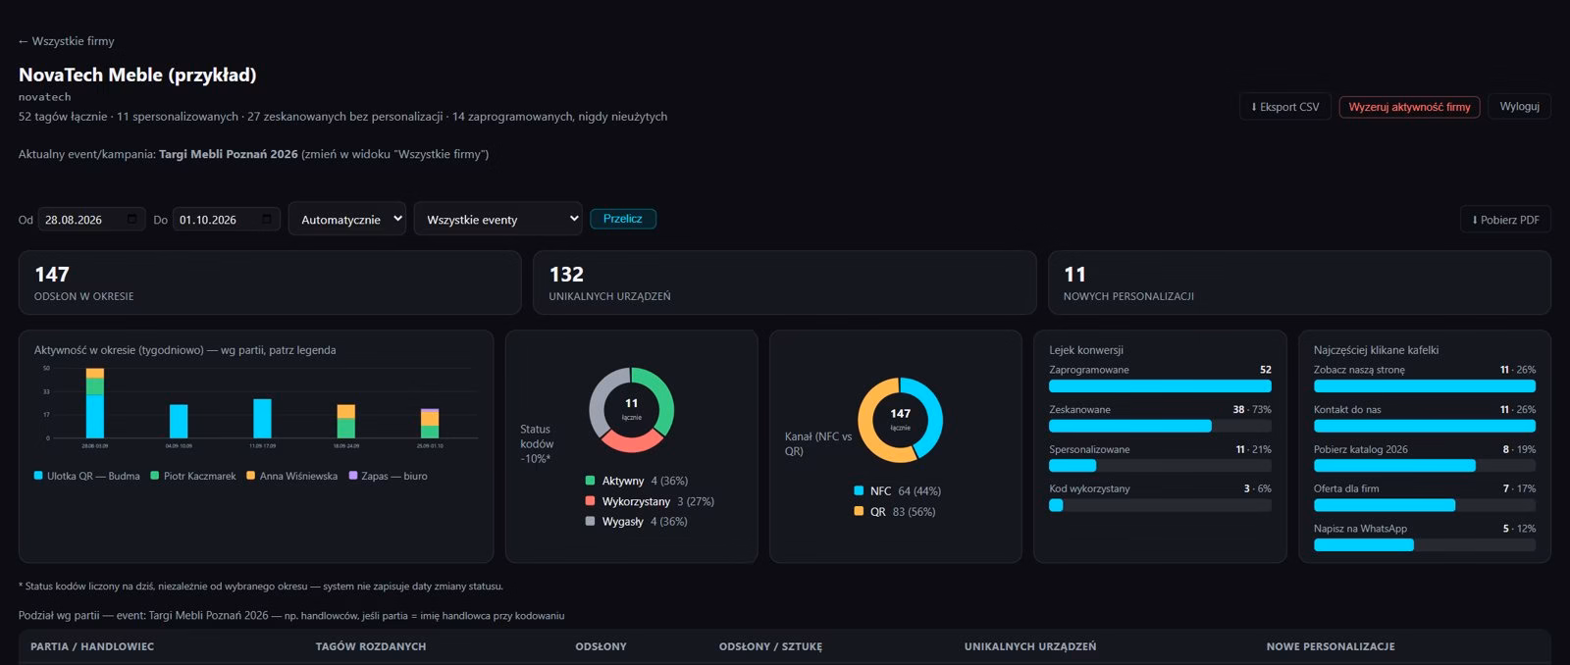The width and height of the screenshot is (1570, 665).
Task: Click the Spersonalizowane funnel bar
Action: tap(1160, 466)
